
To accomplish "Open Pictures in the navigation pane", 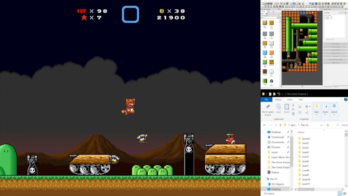I will [275, 147].
